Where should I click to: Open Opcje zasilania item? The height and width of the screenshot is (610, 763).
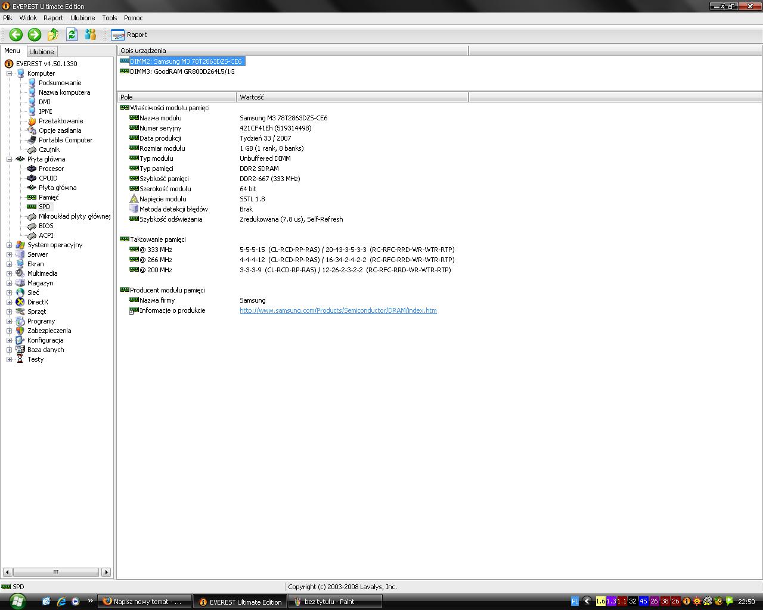click(60, 130)
